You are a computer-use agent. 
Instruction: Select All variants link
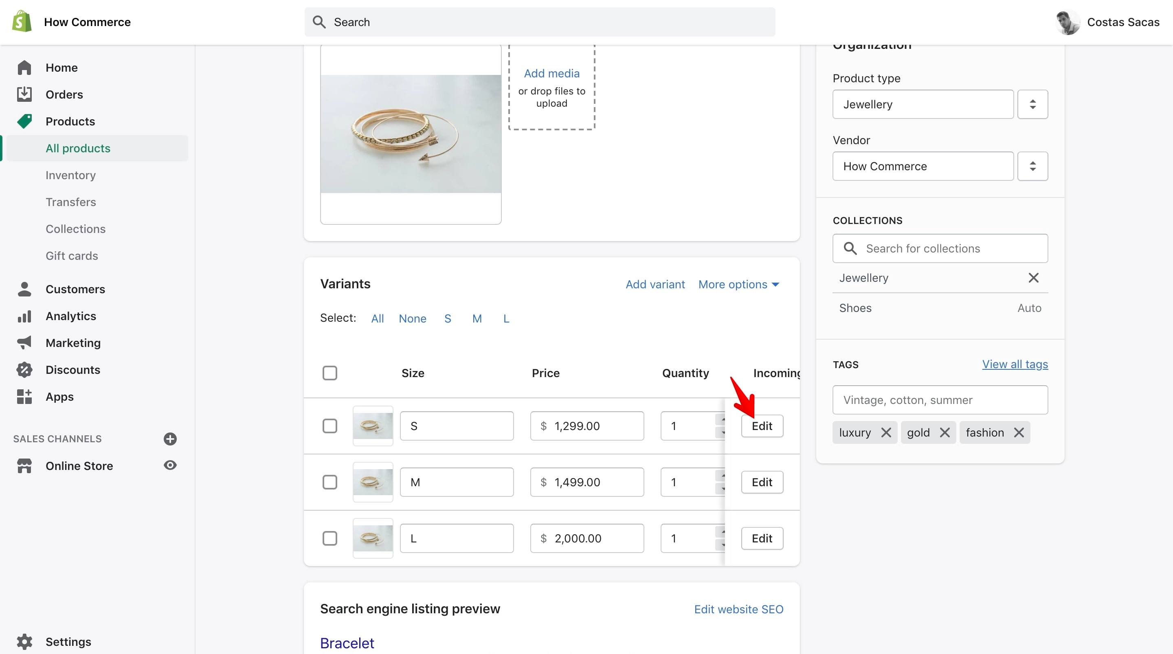pyautogui.click(x=377, y=318)
